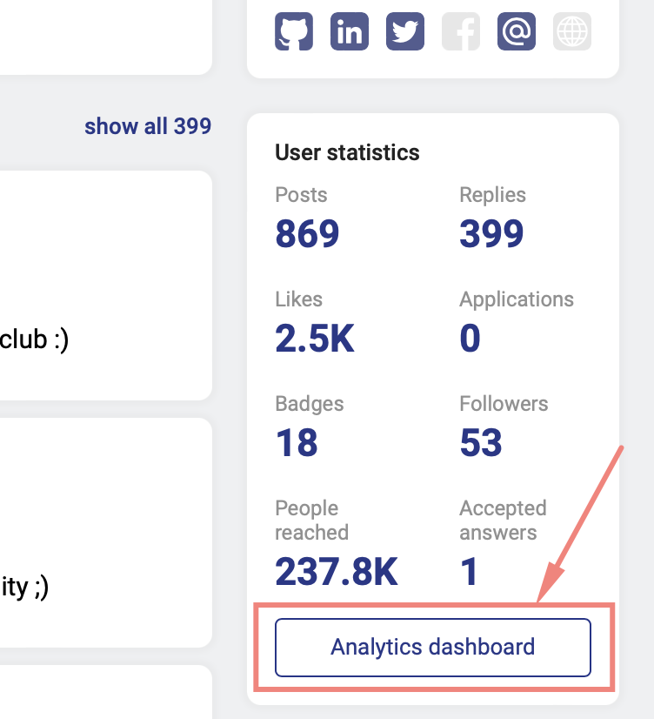This screenshot has height=719, width=654.
Task: Open the Twitter profile icon
Action: coord(404,31)
